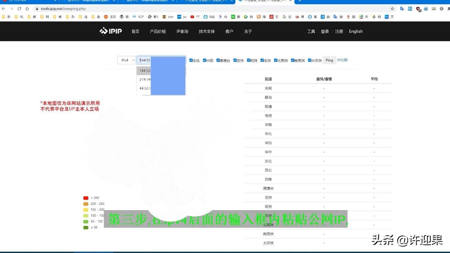The height and width of the screenshot is (253, 450).
Task: Open the B站 bilibili bookmark
Action: click(x=209, y=17)
